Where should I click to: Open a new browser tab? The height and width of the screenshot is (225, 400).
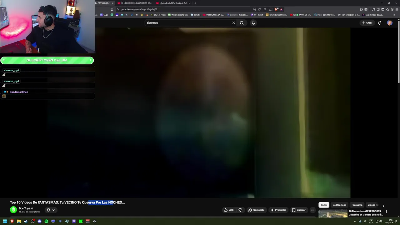pyautogui.click(x=195, y=3)
